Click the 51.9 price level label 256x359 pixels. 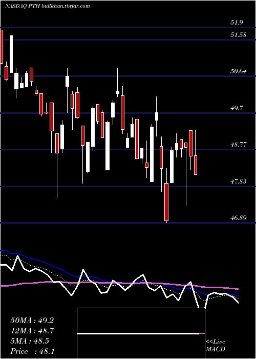click(237, 23)
